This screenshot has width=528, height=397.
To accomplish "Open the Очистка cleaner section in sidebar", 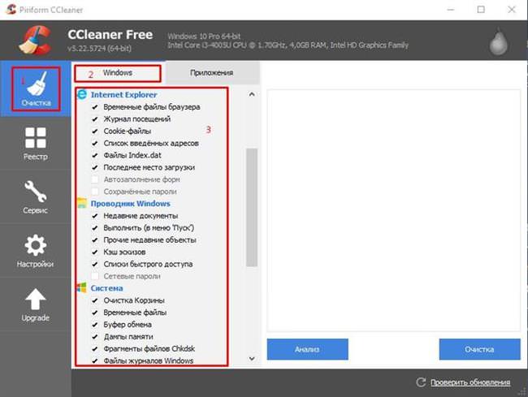I will [x=36, y=88].
